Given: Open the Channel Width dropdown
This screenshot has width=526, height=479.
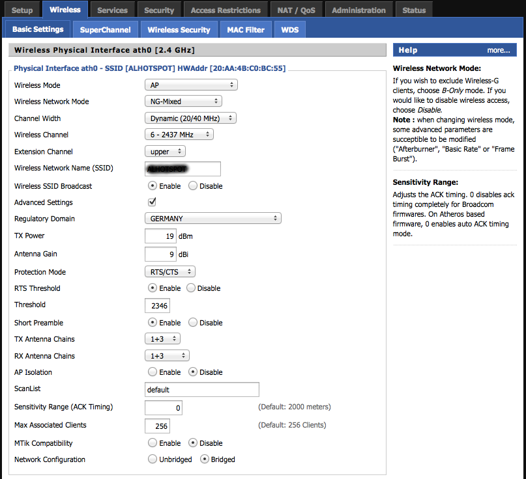Looking at the screenshot, I should tap(190, 118).
